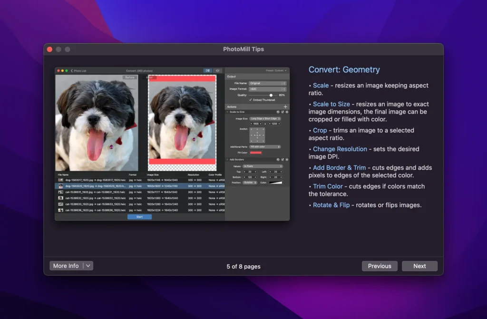Go to the Next tips page

[x=419, y=266]
